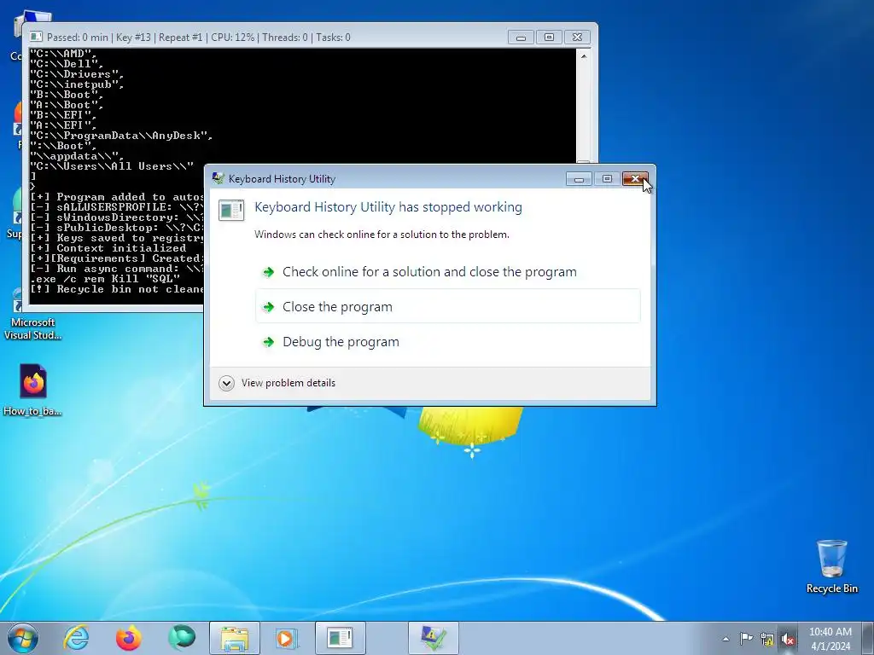Click the View problem details label

(288, 383)
